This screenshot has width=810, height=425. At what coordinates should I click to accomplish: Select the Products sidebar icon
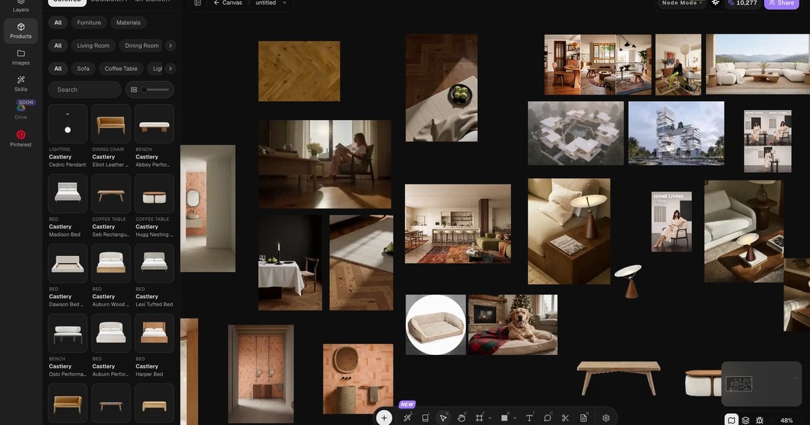[x=21, y=30]
